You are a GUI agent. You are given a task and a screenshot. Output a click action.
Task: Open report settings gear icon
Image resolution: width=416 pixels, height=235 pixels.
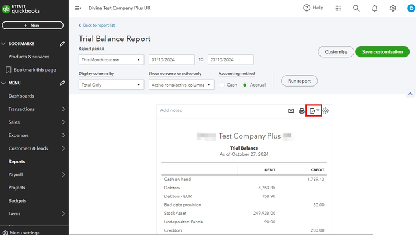pyautogui.click(x=326, y=111)
